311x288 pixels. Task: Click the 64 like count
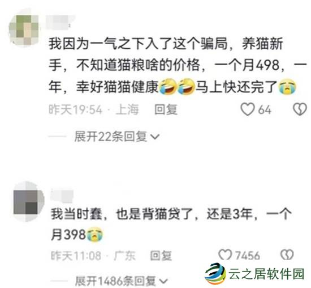265,109
